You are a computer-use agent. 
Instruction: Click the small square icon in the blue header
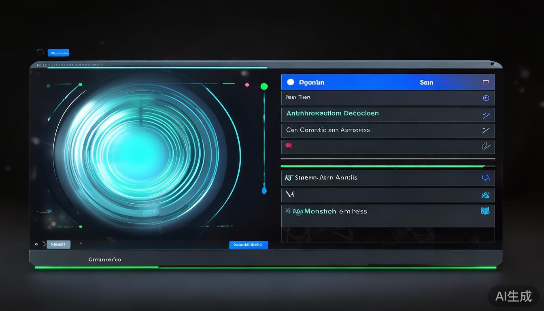point(486,82)
